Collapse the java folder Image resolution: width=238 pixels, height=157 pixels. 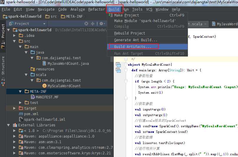[26, 52]
